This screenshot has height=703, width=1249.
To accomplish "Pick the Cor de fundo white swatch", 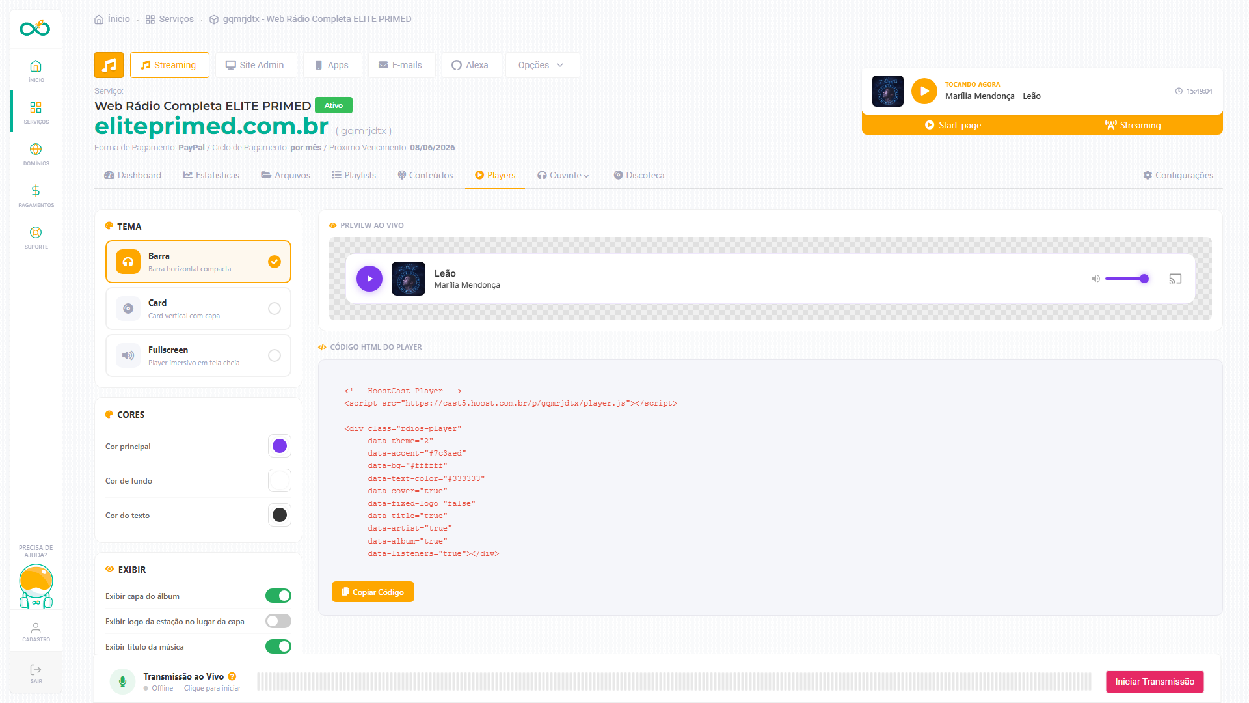I will (280, 480).
